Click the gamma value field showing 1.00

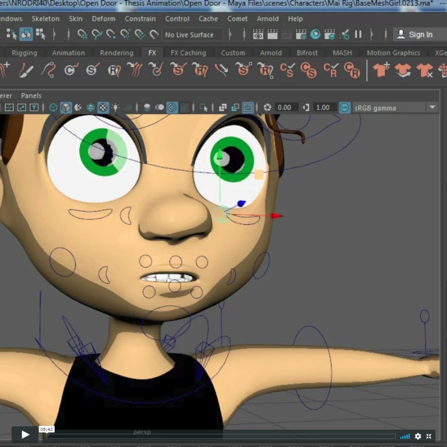pyautogui.click(x=322, y=108)
